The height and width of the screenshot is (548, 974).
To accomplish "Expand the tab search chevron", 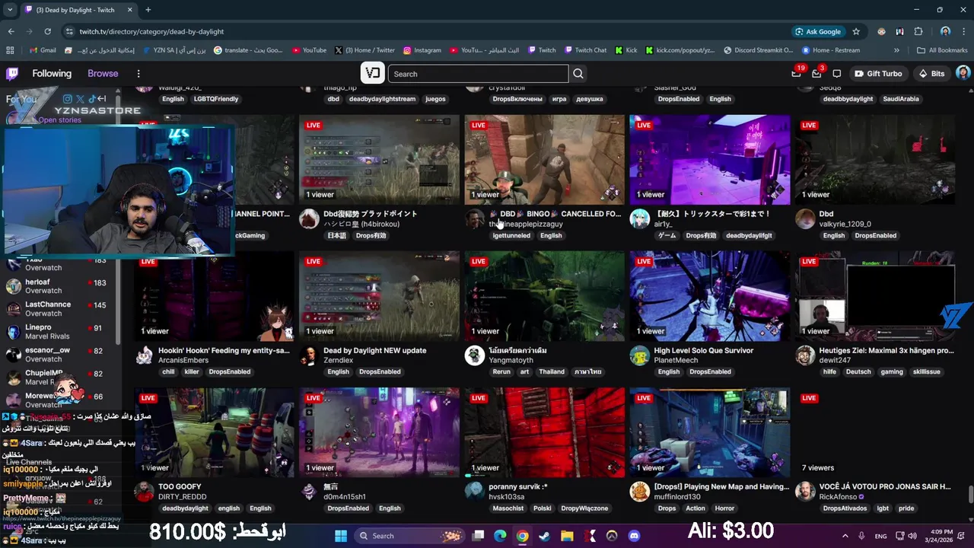I will tap(11, 10).
